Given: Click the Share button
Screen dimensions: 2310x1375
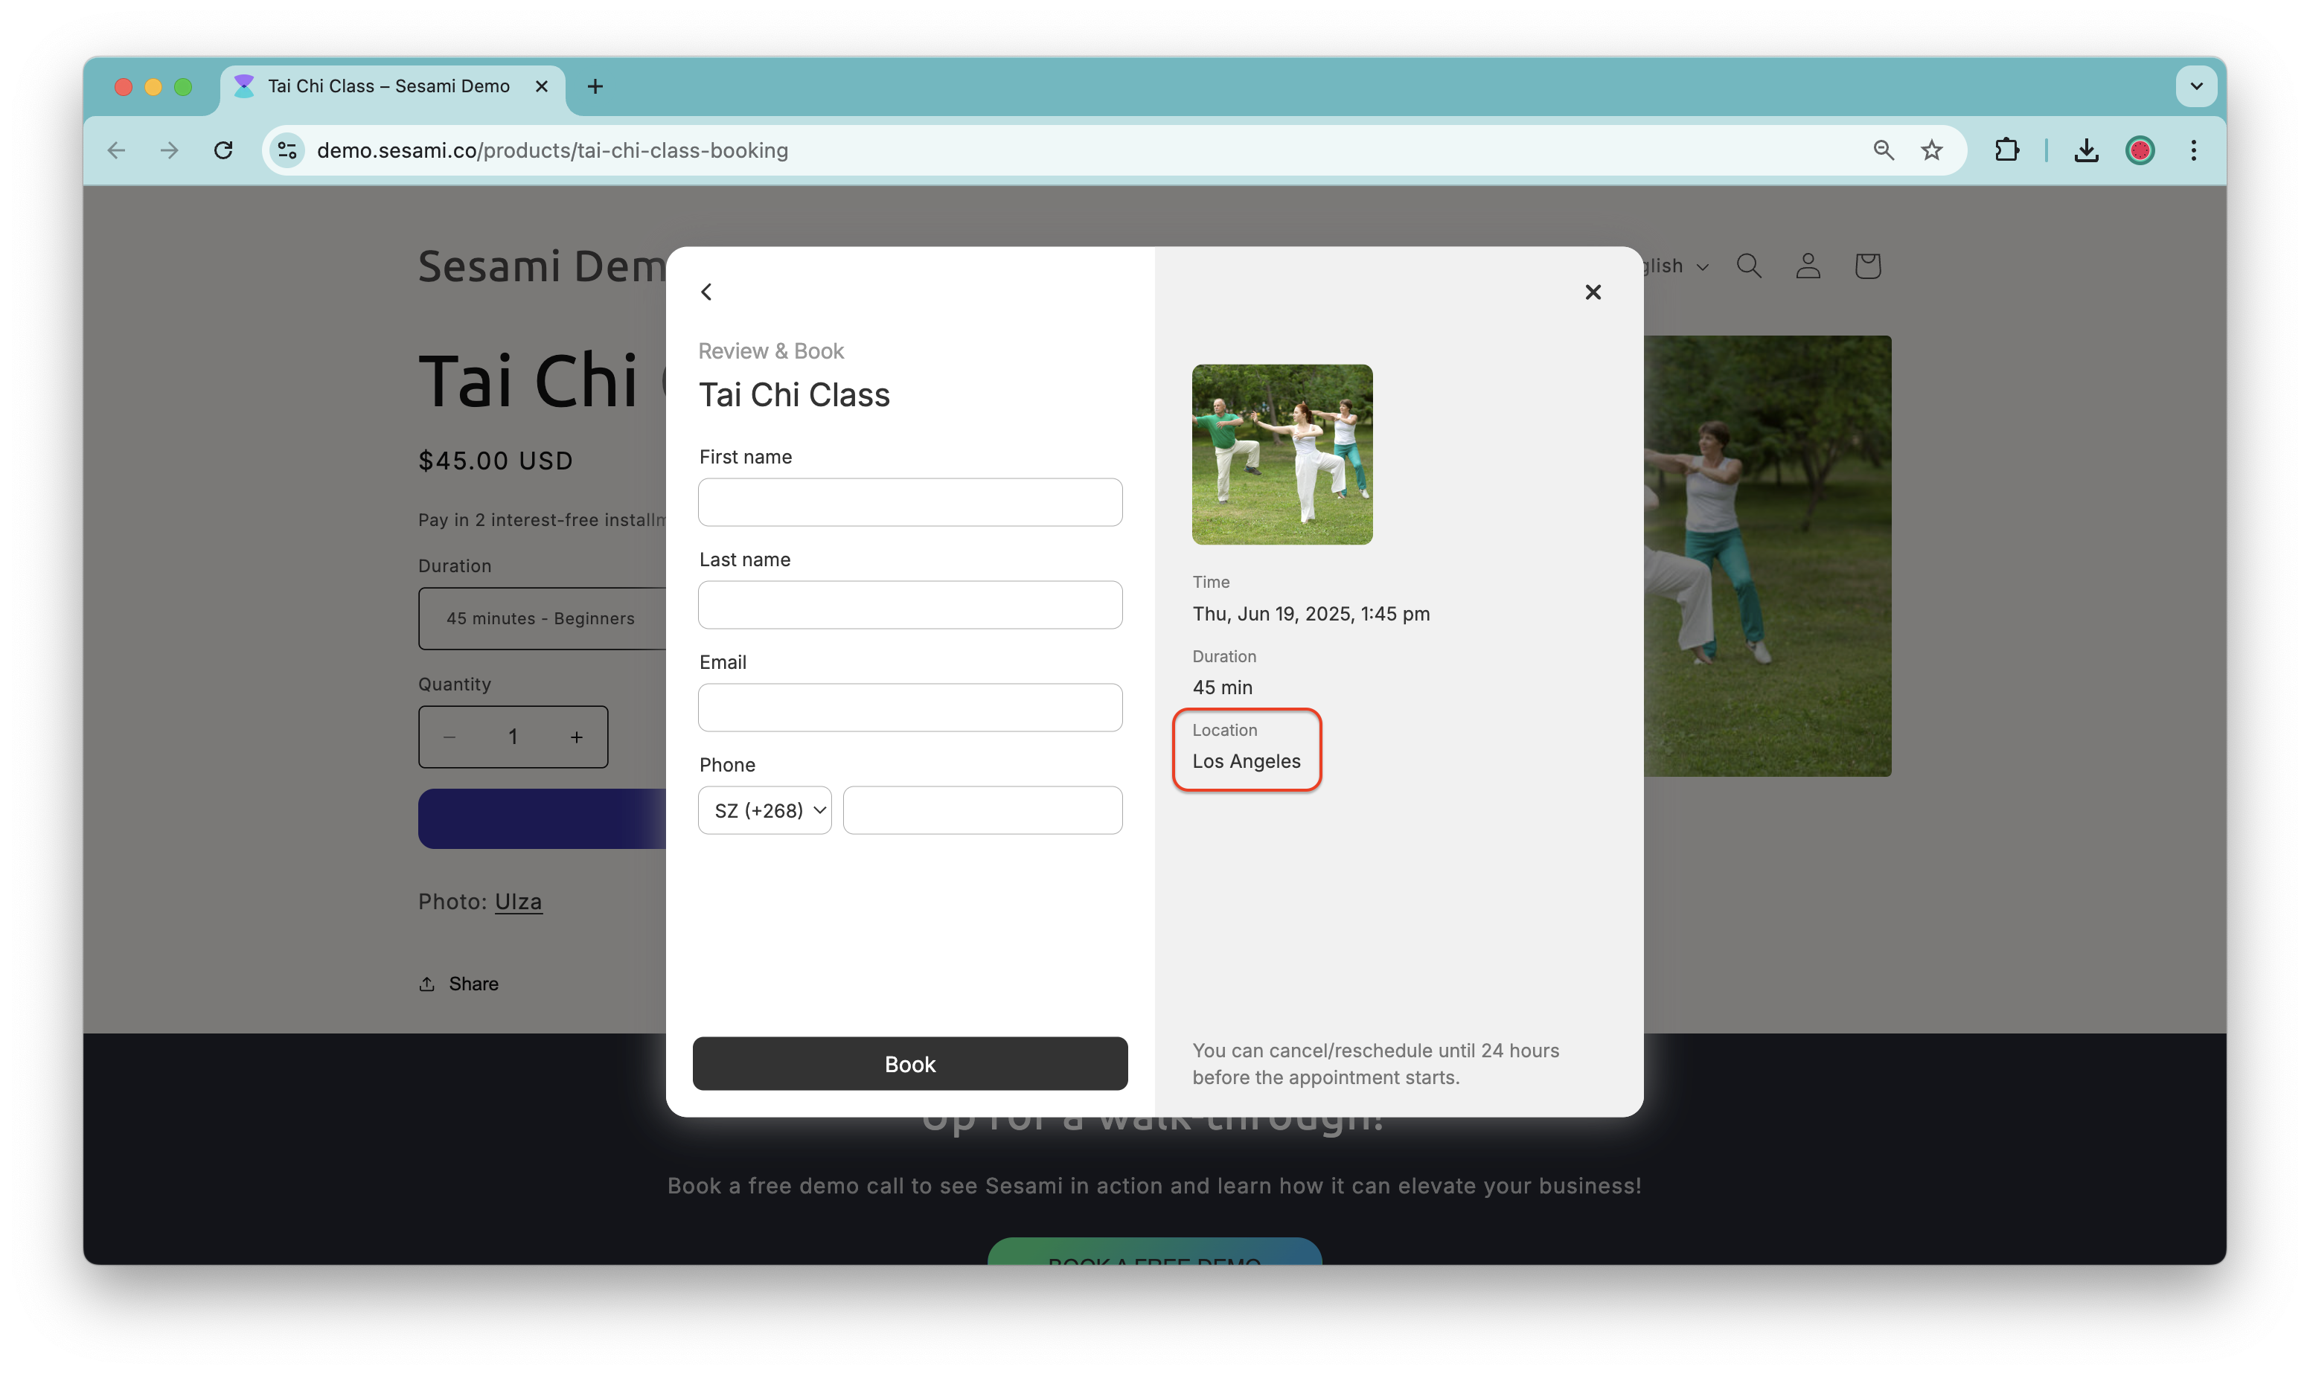Looking at the screenshot, I should [x=458, y=983].
